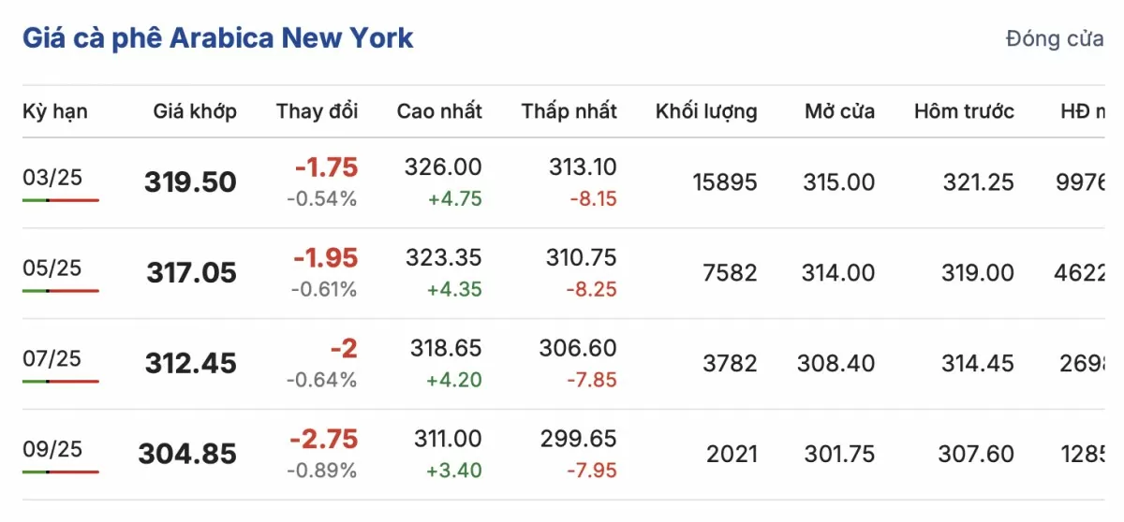Click the 'Thay đổi' column header
This screenshot has height=522, width=1124.
(x=317, y=111)
